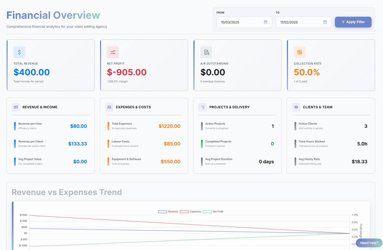Click the 0 overdue invoices text
Viewport: 383px width, 250px height.
tap(212, 82)
